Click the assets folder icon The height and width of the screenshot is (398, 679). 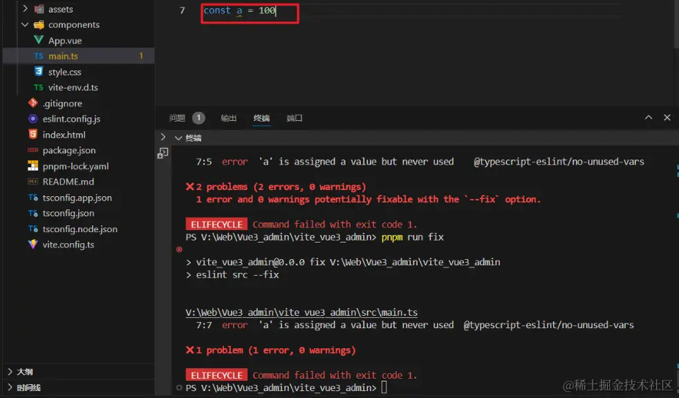click(x=39, y=9)
